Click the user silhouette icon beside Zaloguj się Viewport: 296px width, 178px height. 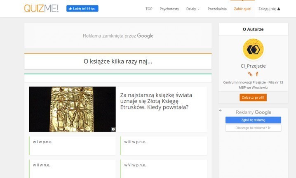pos(279,9)
